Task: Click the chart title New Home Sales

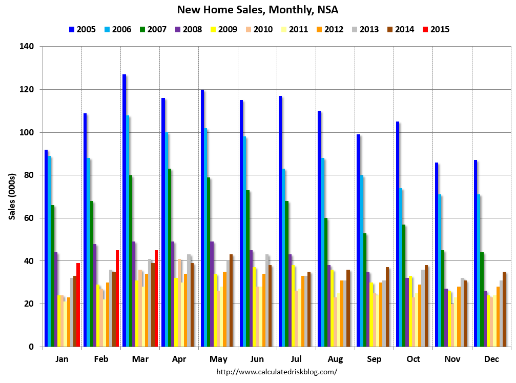Action: coord(258,10)
